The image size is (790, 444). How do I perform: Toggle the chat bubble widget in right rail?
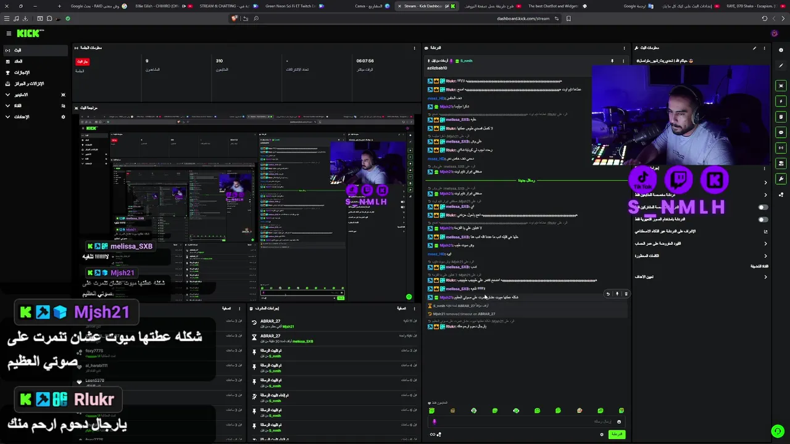coord(781,132)
